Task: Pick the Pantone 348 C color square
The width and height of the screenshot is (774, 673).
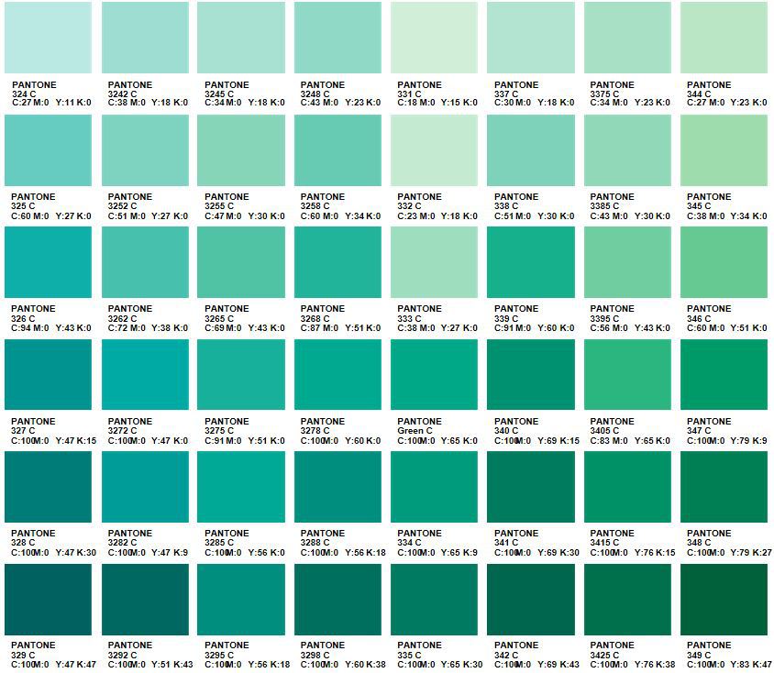Action: [x=724, y=487]
